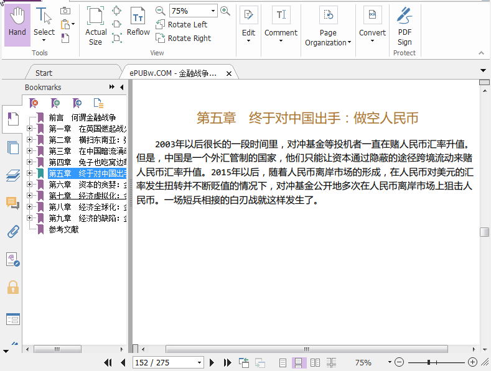This screenshot has width=491, height=371.
Task: Expand the 第四章 bookmark node
Action: tap(29, 162)
